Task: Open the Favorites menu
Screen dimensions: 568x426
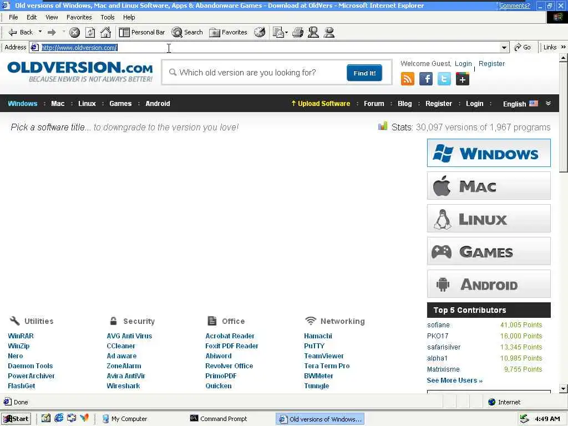Action: [79, 17]
